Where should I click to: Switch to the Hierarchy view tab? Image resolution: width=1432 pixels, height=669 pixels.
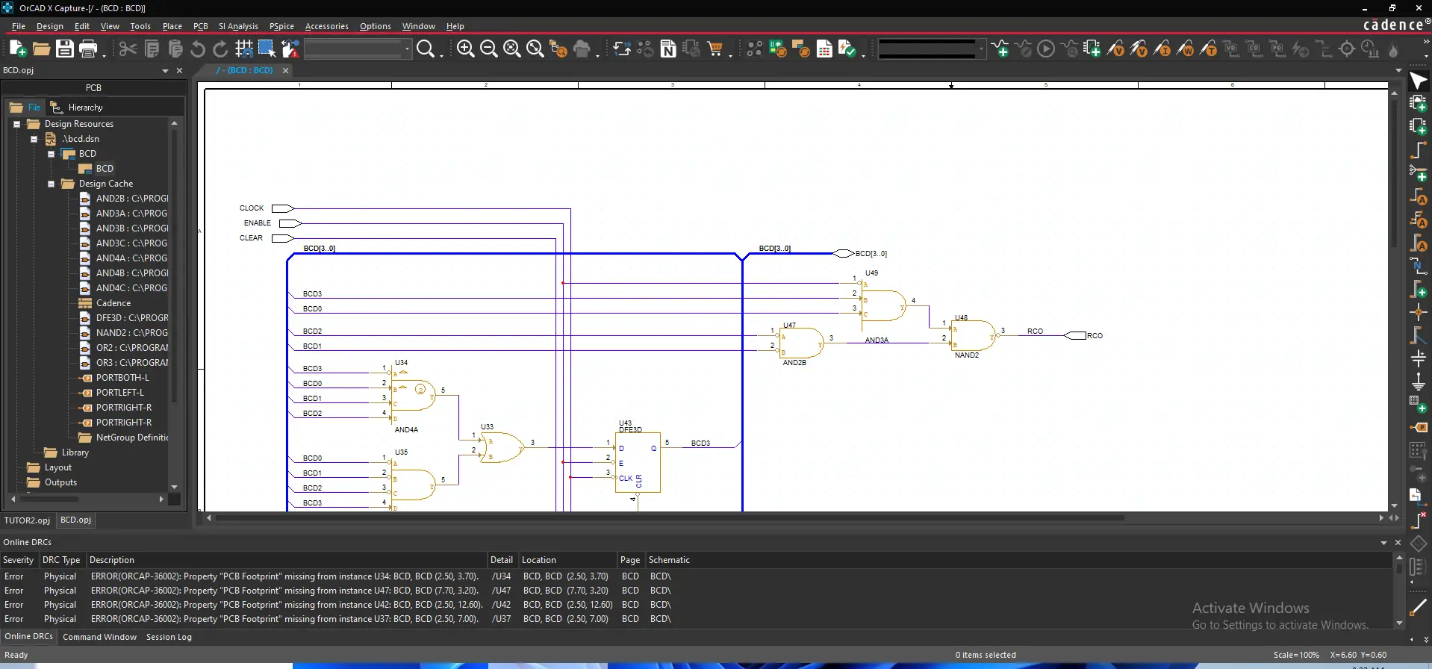85,108
